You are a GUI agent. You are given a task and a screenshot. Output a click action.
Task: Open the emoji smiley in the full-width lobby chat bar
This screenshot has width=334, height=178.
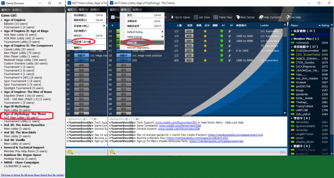(112, 152)
